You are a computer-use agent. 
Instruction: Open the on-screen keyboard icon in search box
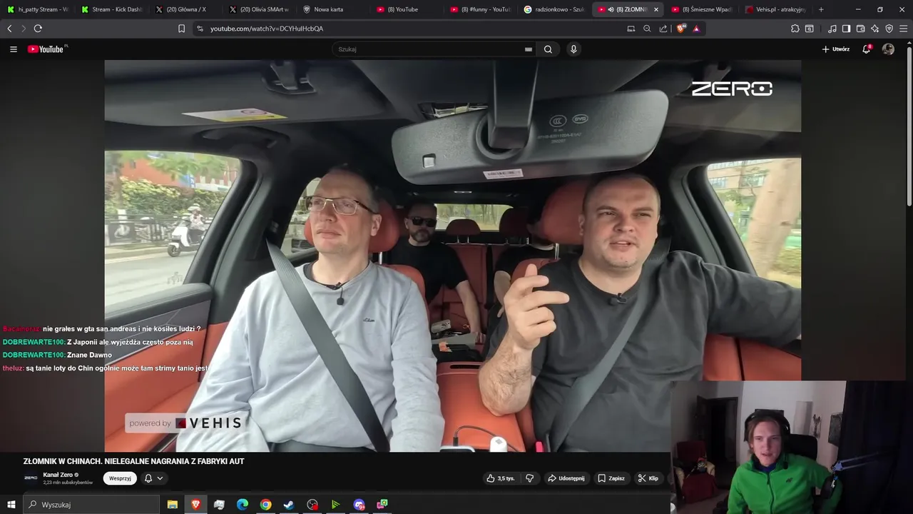(x=529, y=49)
